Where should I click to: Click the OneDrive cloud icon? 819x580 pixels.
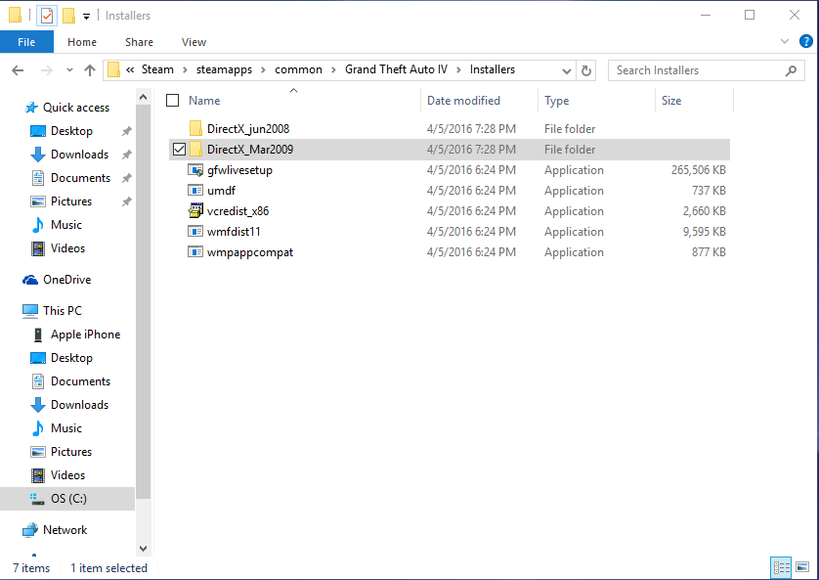pos(30,280)
